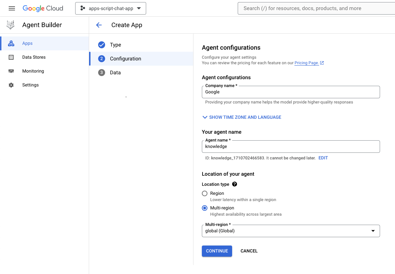
Task: Click the Location type help icon
Action: point(235,184)
